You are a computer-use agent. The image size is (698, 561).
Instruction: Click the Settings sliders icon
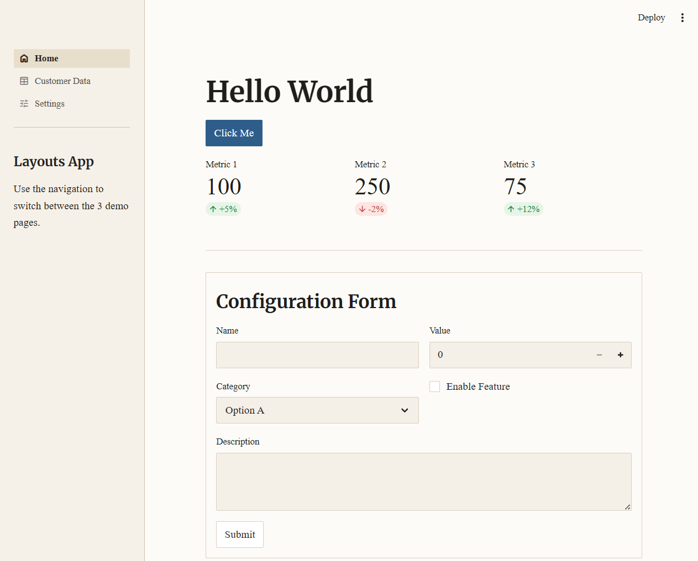24,104
